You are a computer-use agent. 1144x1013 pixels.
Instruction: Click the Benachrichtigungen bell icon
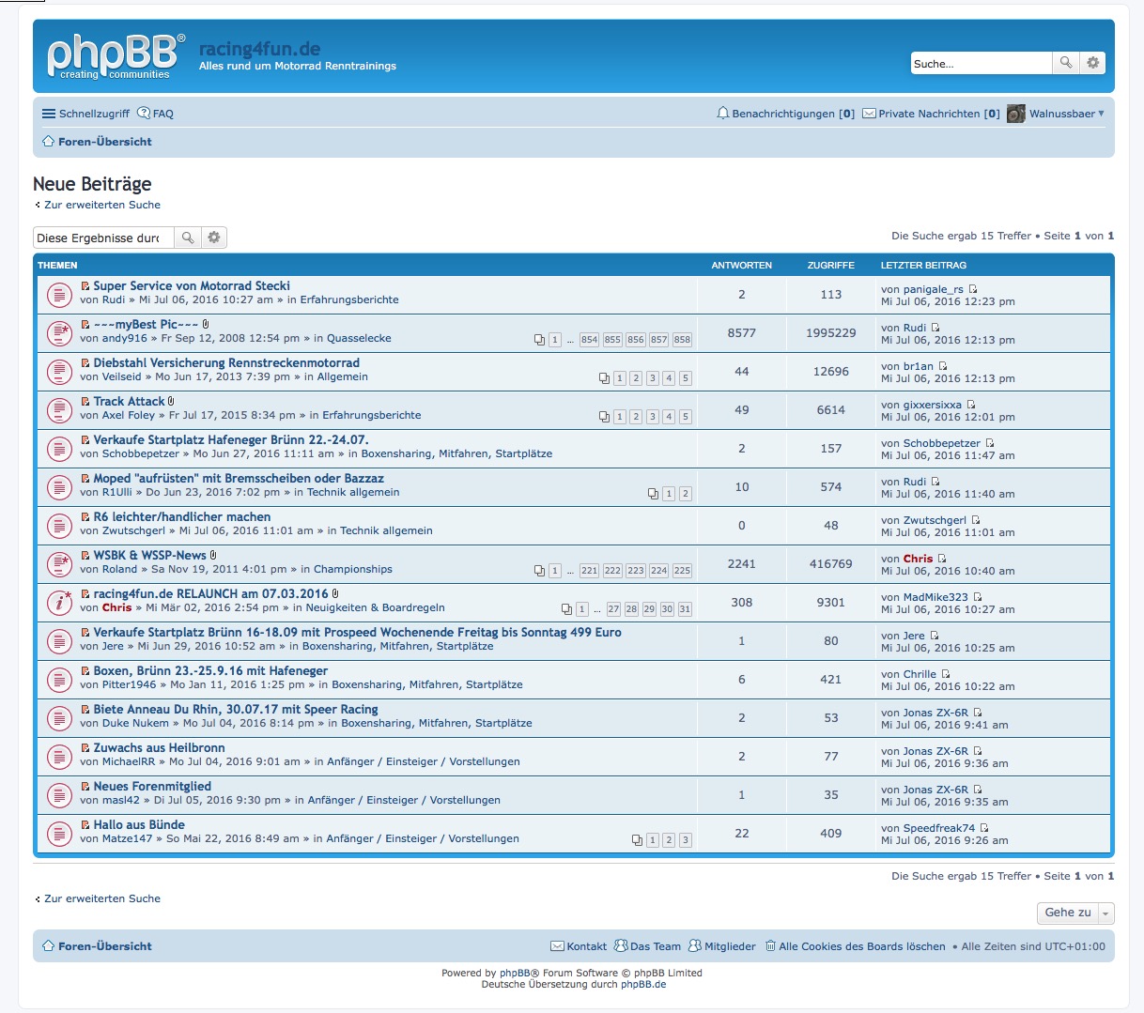(722, 114)
